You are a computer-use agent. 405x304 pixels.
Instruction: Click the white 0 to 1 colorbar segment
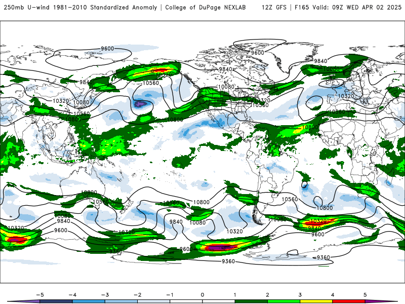[x=219, y=301]
